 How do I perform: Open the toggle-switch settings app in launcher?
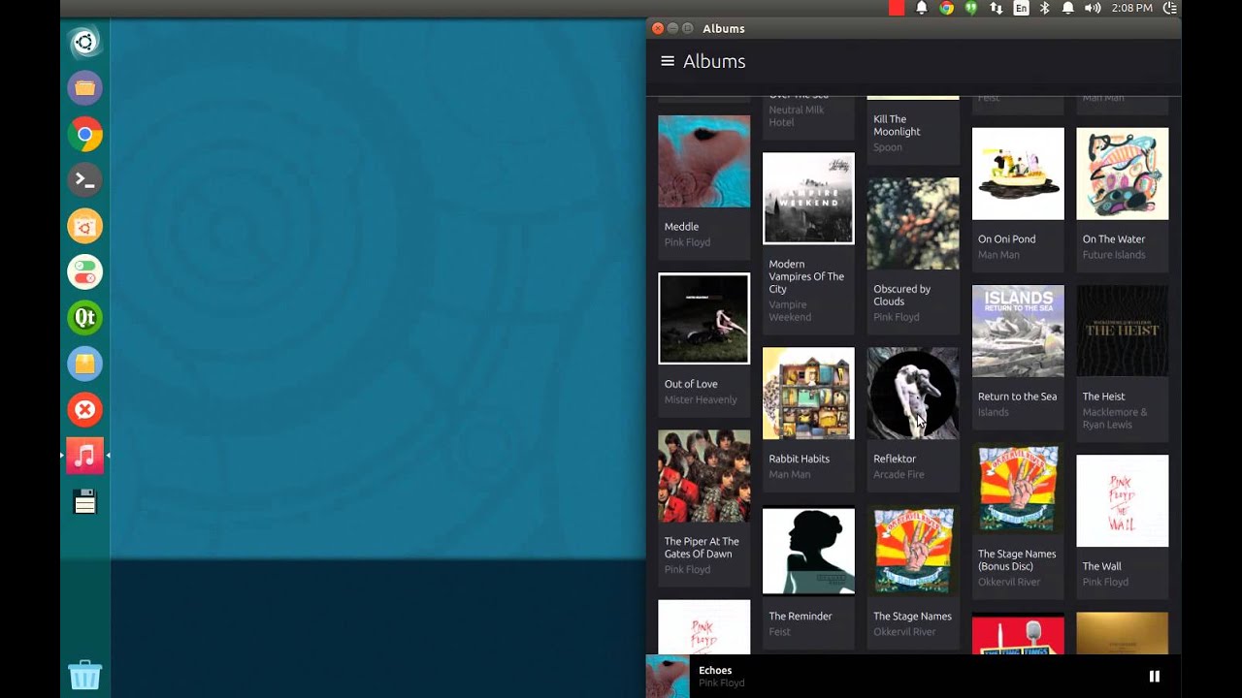[x=84, y=271]
